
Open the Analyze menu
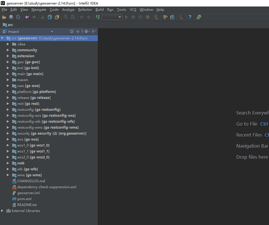coord(68,10)
